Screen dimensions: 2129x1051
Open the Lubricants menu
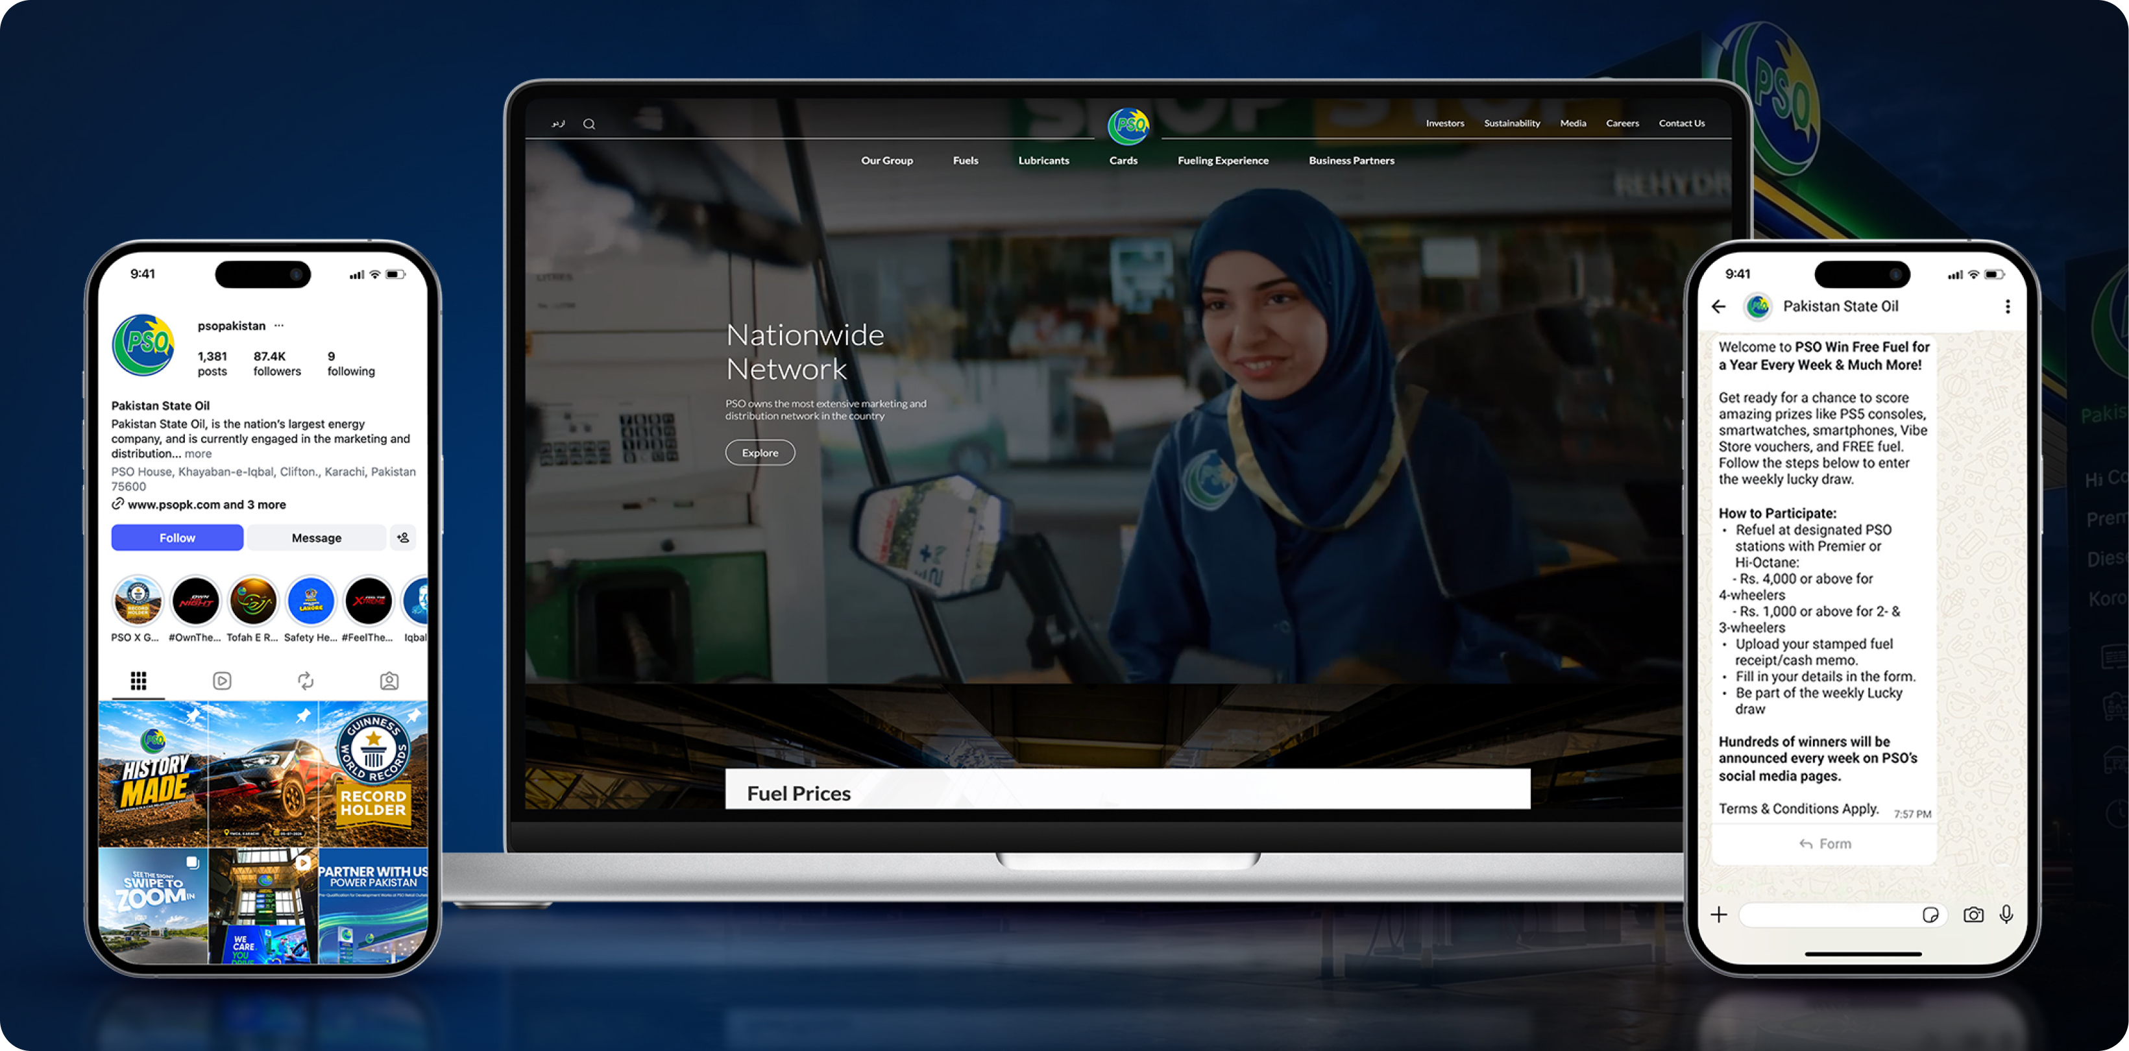point(1043,160)
